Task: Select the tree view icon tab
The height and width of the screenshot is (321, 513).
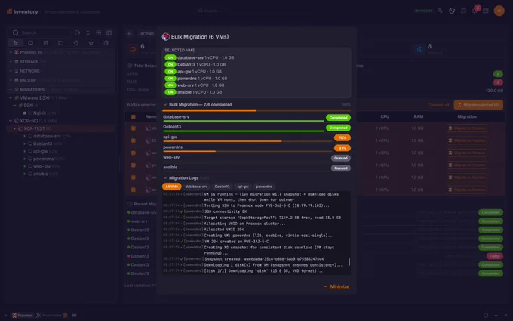Action: [x=15, y=43]
